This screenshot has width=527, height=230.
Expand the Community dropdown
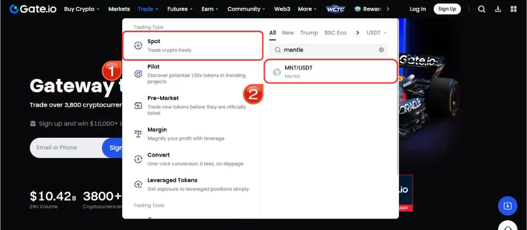(246, 9)
